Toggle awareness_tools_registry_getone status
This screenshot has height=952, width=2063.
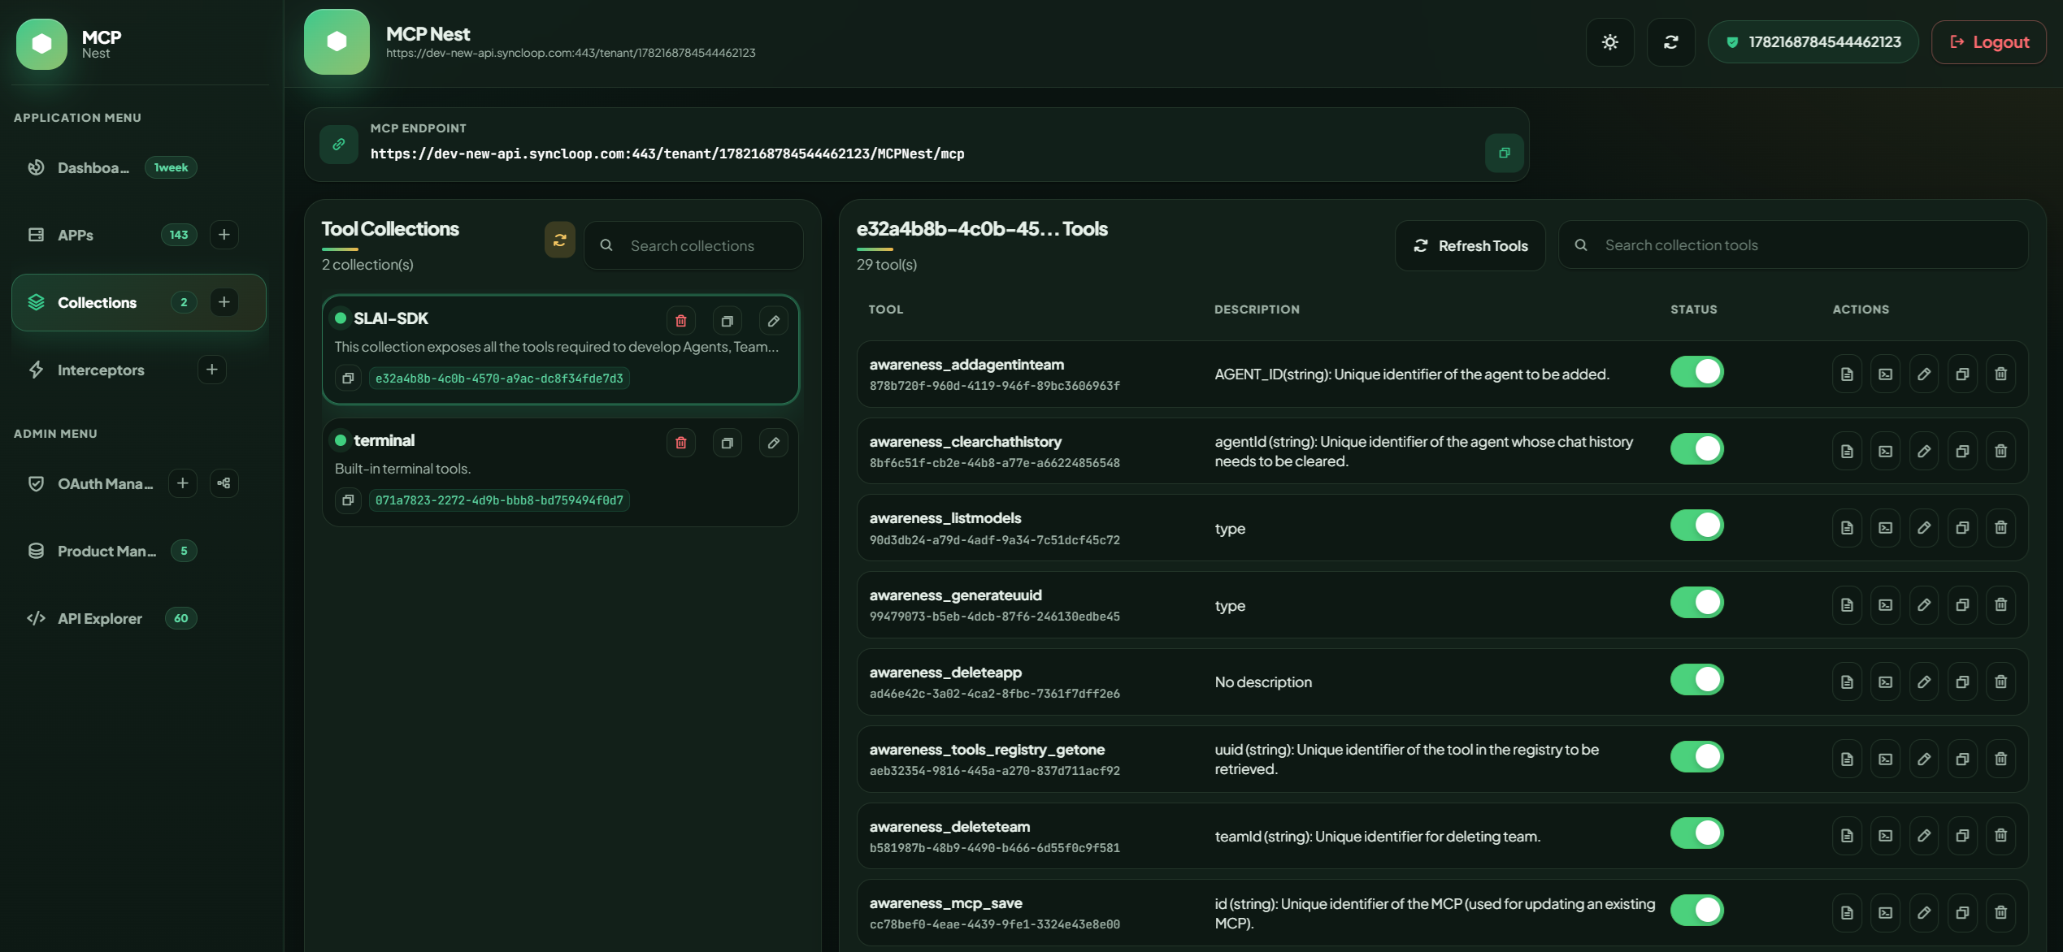(x=1697, y=757)
